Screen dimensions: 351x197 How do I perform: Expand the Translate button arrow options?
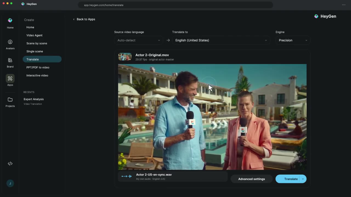(x=303, y=179)
